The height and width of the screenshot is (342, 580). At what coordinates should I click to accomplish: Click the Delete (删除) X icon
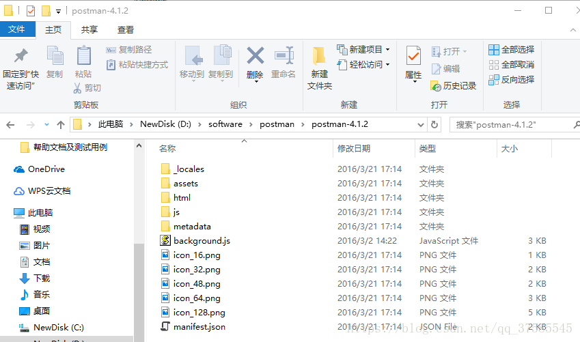[x=256, y=56]
